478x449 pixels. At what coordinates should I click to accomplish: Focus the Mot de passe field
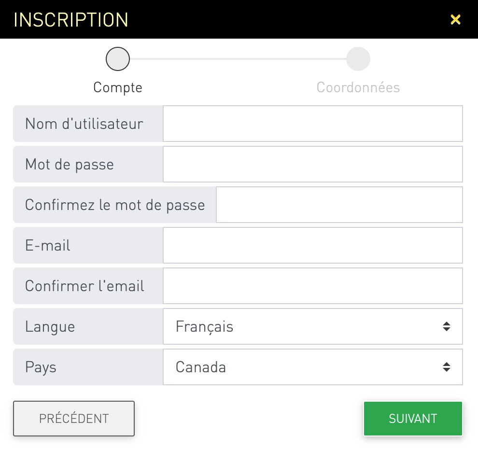click(x=313, y=164)
